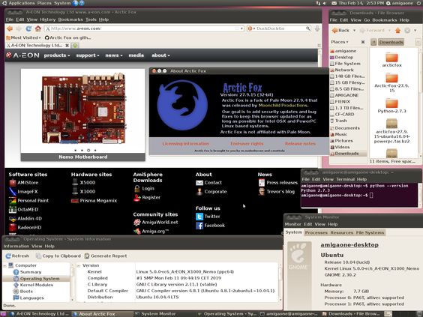
Task: Select Summary in the Computer tree
Action: pyautogui.click(x=31, y=272)
